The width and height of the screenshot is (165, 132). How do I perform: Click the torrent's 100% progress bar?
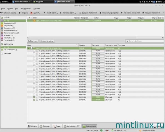(86, 20)
